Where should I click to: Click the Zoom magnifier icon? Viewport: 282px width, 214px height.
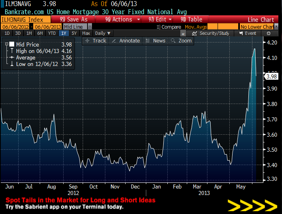point(173,41)
